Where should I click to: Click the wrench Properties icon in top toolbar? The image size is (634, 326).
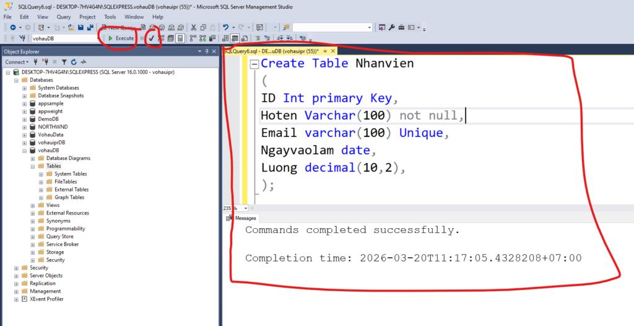391,27
